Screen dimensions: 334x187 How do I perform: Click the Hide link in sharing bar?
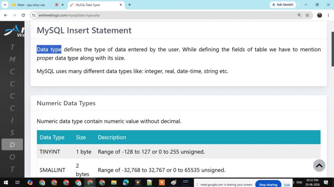[x=287, y=185]
